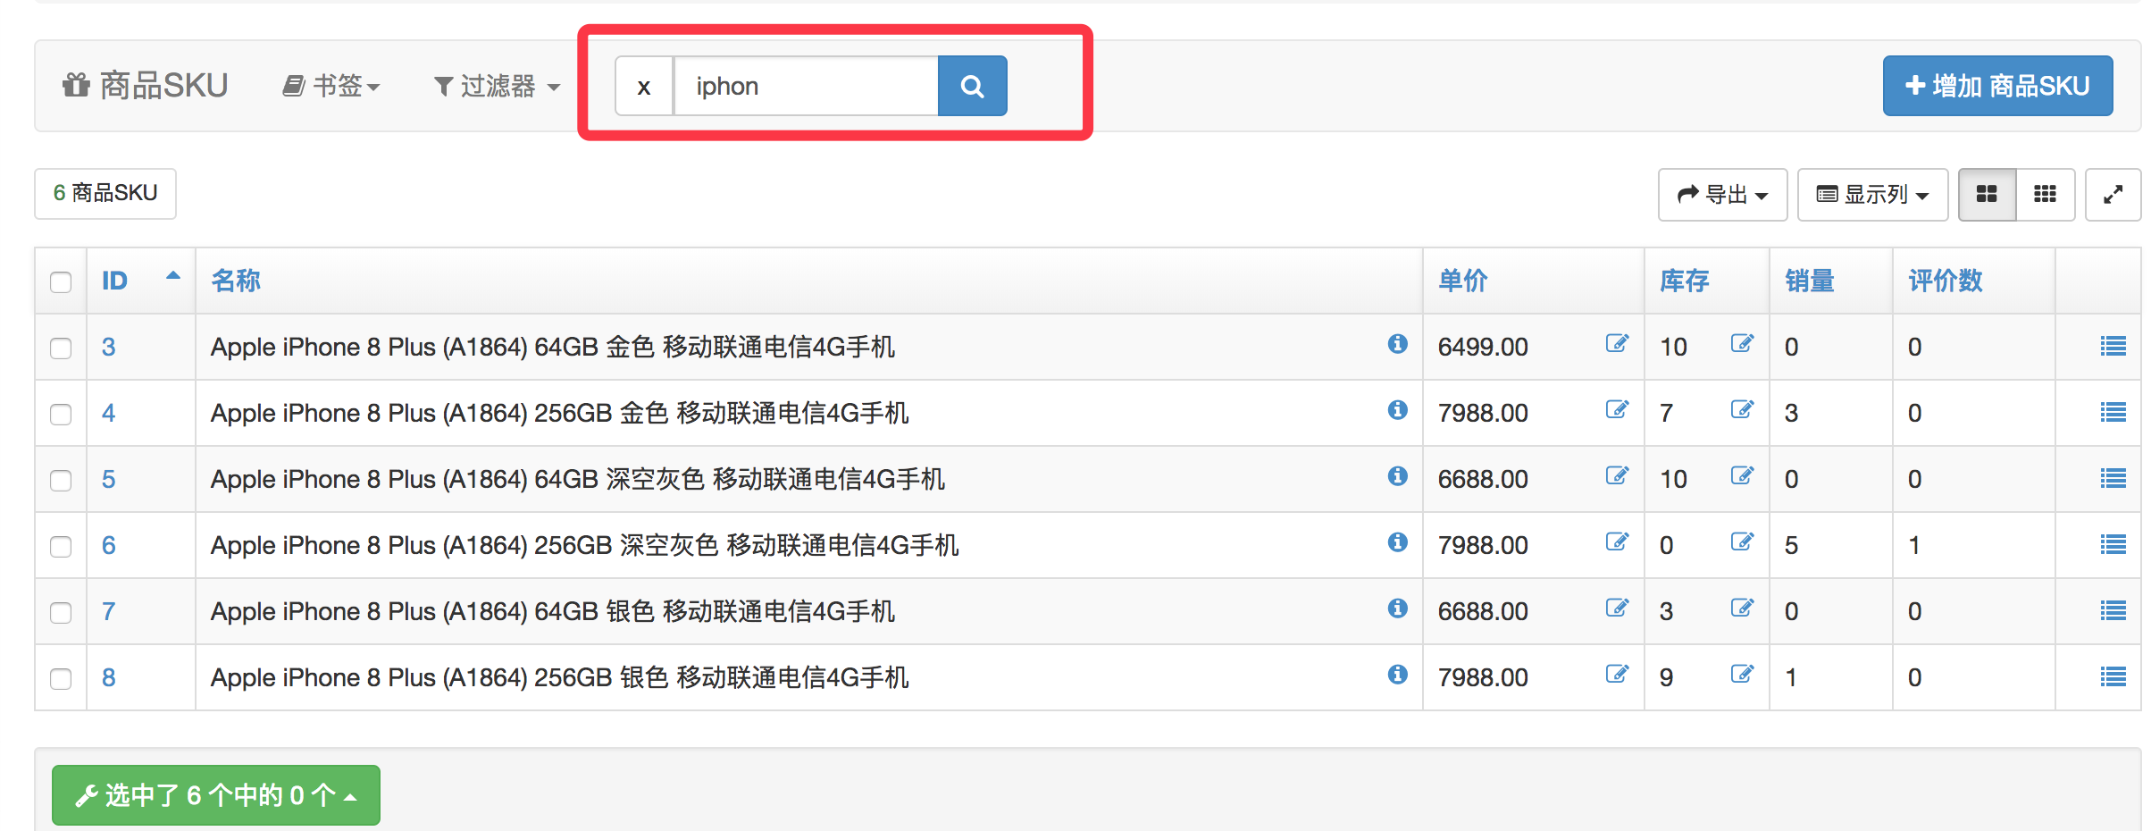The width and height of the screenshot is (2151, 831).
Task: Edit price 7988.00 of SKU 4
Action: click(1617, 409)
